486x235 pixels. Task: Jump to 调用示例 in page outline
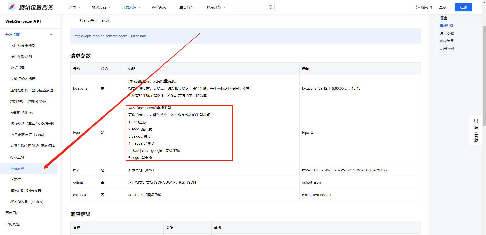click(x=447, y=48)
